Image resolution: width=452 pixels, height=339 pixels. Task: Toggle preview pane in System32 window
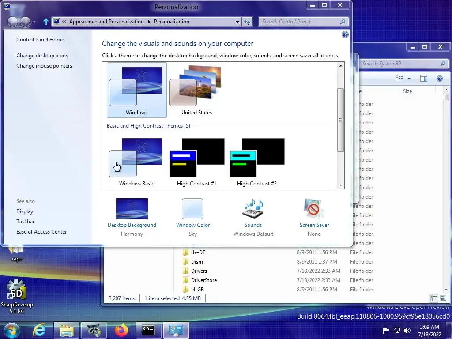[423, 79]
